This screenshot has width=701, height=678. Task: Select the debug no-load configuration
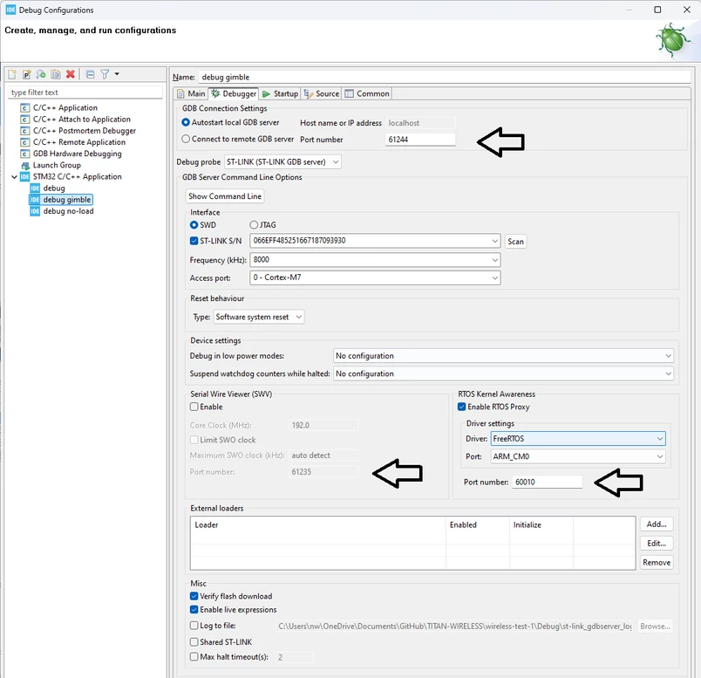coord(68,211)
